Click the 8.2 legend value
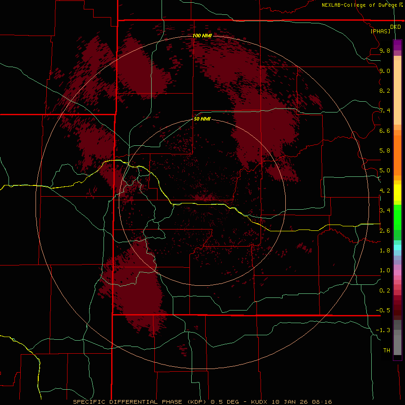Viewport: 405px width, 405px height. click(385, 90)
